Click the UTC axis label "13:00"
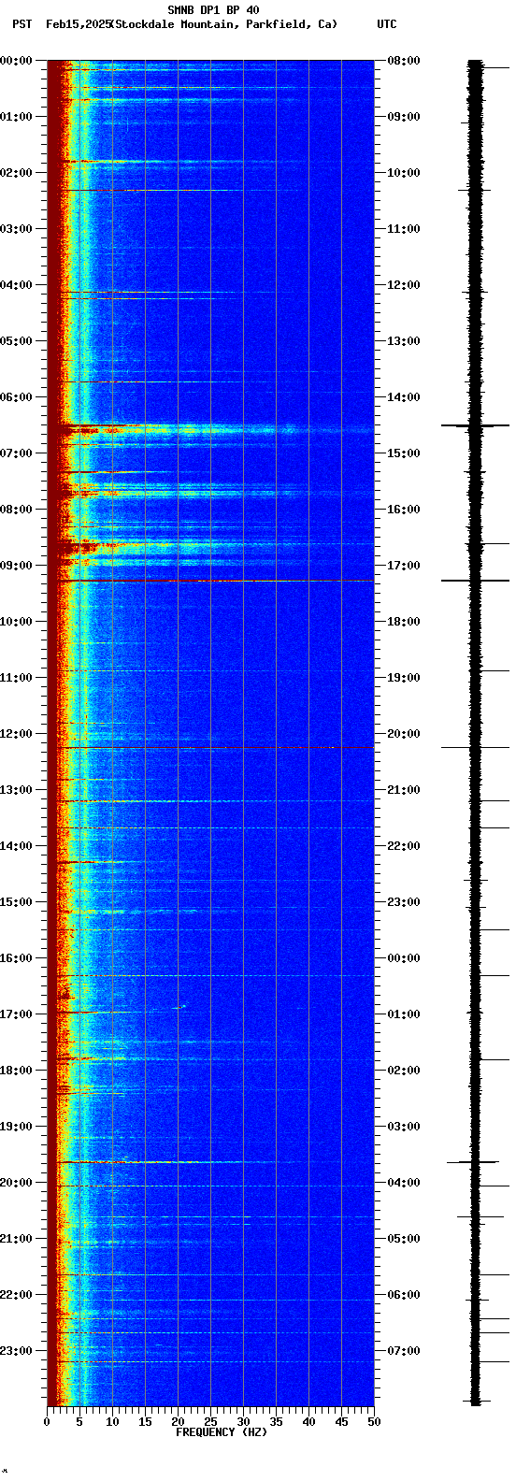 pos(404,341)
